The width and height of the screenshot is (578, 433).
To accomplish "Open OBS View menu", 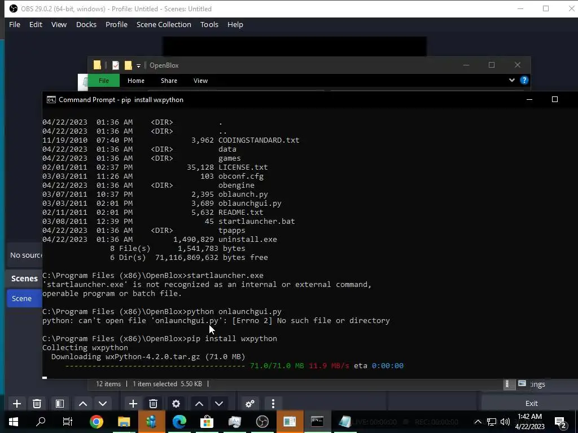I will pyautogui.click(x=59, y=24).
